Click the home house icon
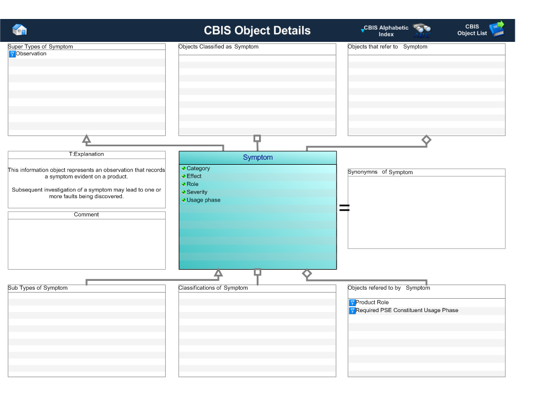This screenshot has height=402, width=536. 20,30
